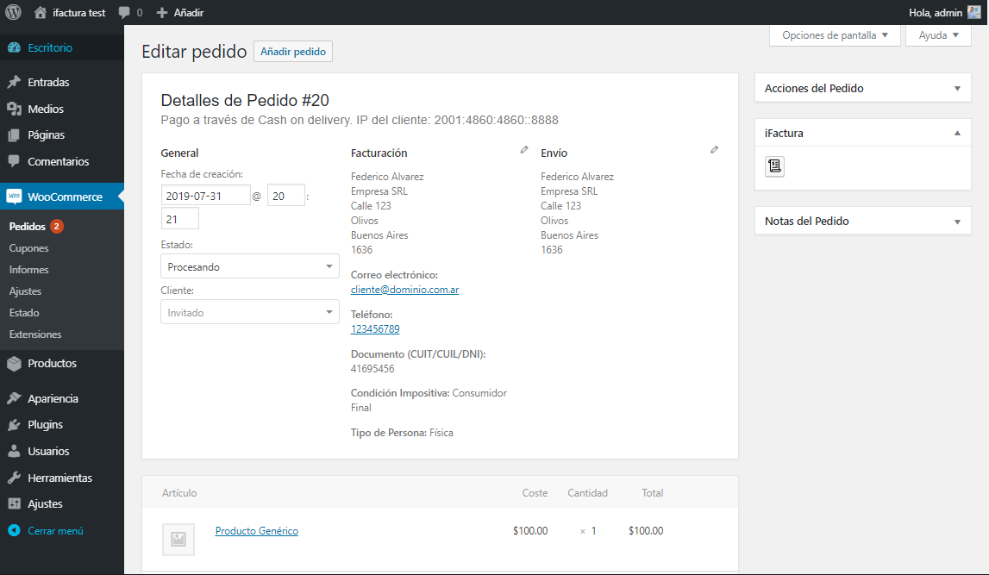Click the Total column header
Screen dimensions: 989x575
pos(652,493)
